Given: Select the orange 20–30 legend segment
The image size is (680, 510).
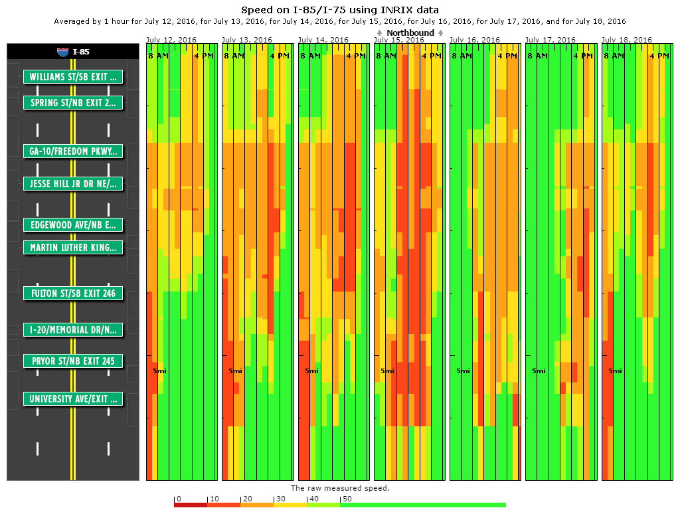Looking at the screenshot, I should [257, 505].
